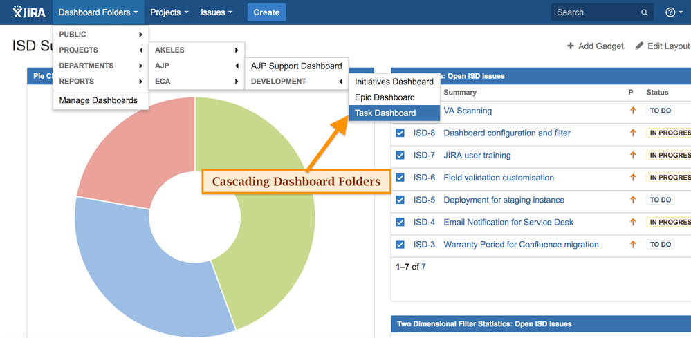Sort by Status column header

[657, 93]
